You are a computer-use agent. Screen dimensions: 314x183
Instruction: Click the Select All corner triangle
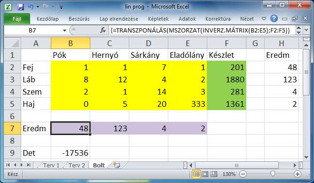(12, 43)
